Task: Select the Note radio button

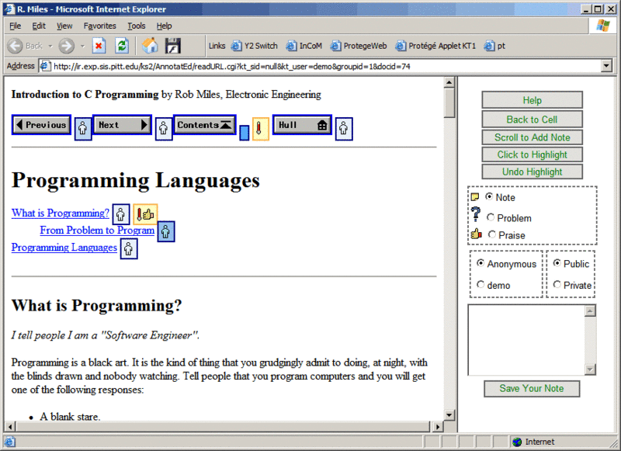Action: [x=489, y=196]
